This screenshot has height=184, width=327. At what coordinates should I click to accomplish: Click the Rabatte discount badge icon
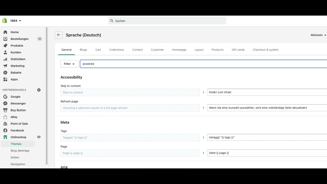pos(5,73)
